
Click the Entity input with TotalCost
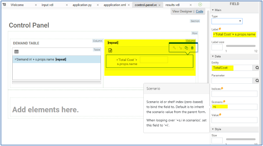232,68
